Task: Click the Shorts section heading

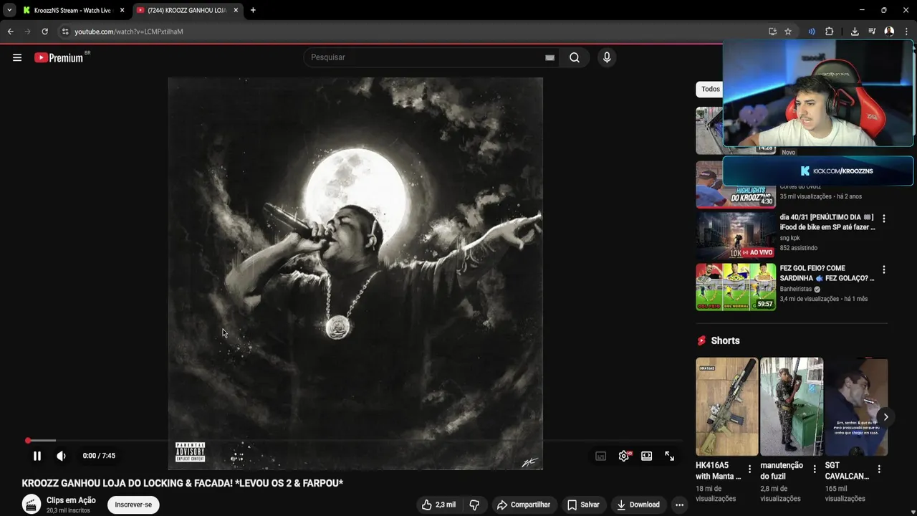Action: coord(725,340)
